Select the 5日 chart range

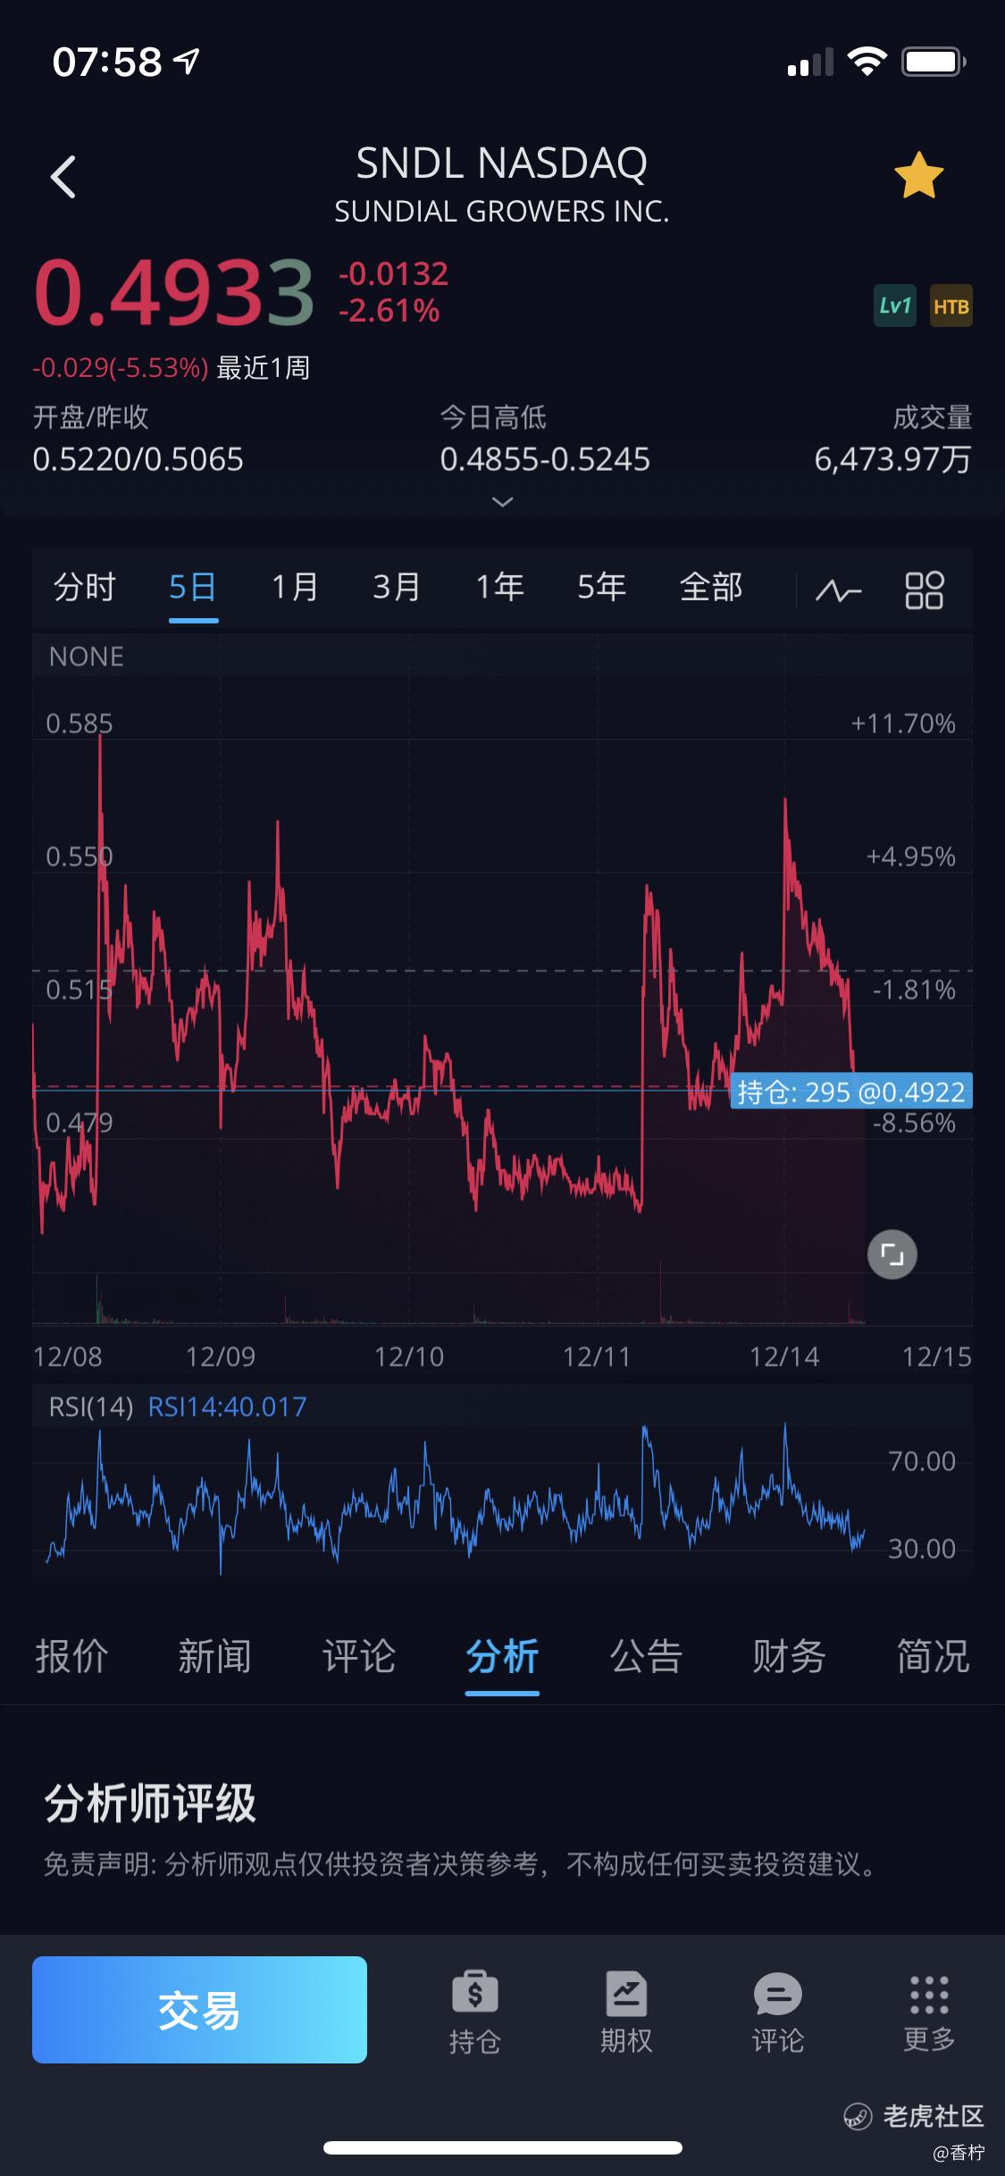pos(193,588)
